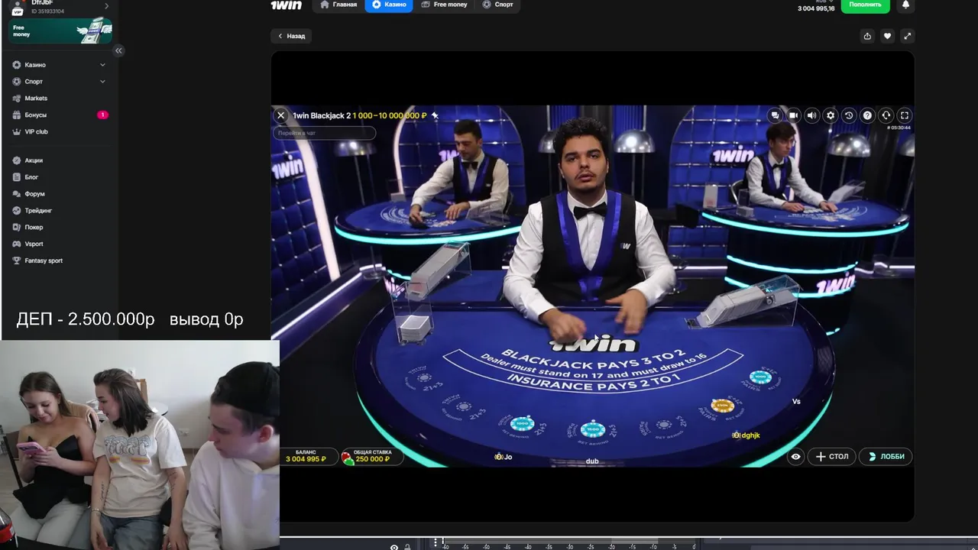Expand the game frame with arrows icon
978x550 pixels.
coord(907,36)
